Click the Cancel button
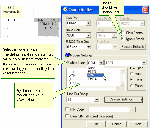Viewport: 150px width, 129px height. tap(117, 124)
